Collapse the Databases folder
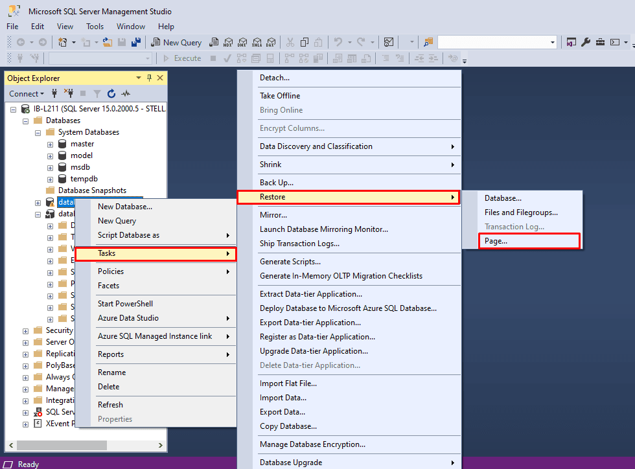Screen dimensions: 635x469 [x=25, y=120]
